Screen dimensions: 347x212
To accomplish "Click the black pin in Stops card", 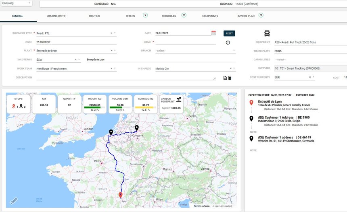I will [x=21, y=106].
